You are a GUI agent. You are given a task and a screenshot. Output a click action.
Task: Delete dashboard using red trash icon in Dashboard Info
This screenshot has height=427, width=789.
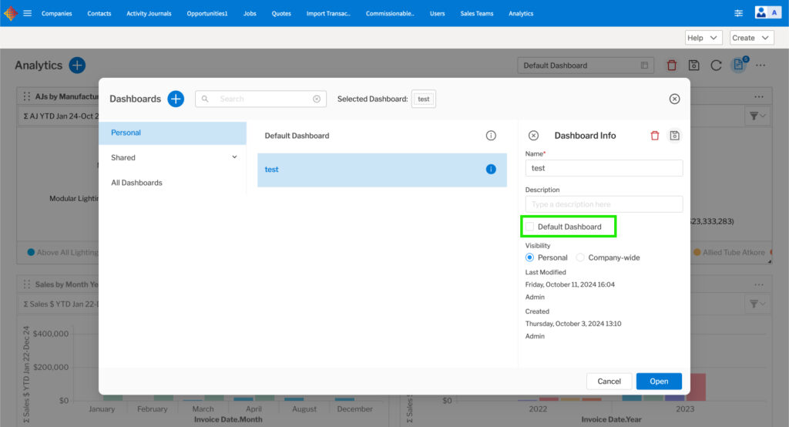[x=655, y=136]
